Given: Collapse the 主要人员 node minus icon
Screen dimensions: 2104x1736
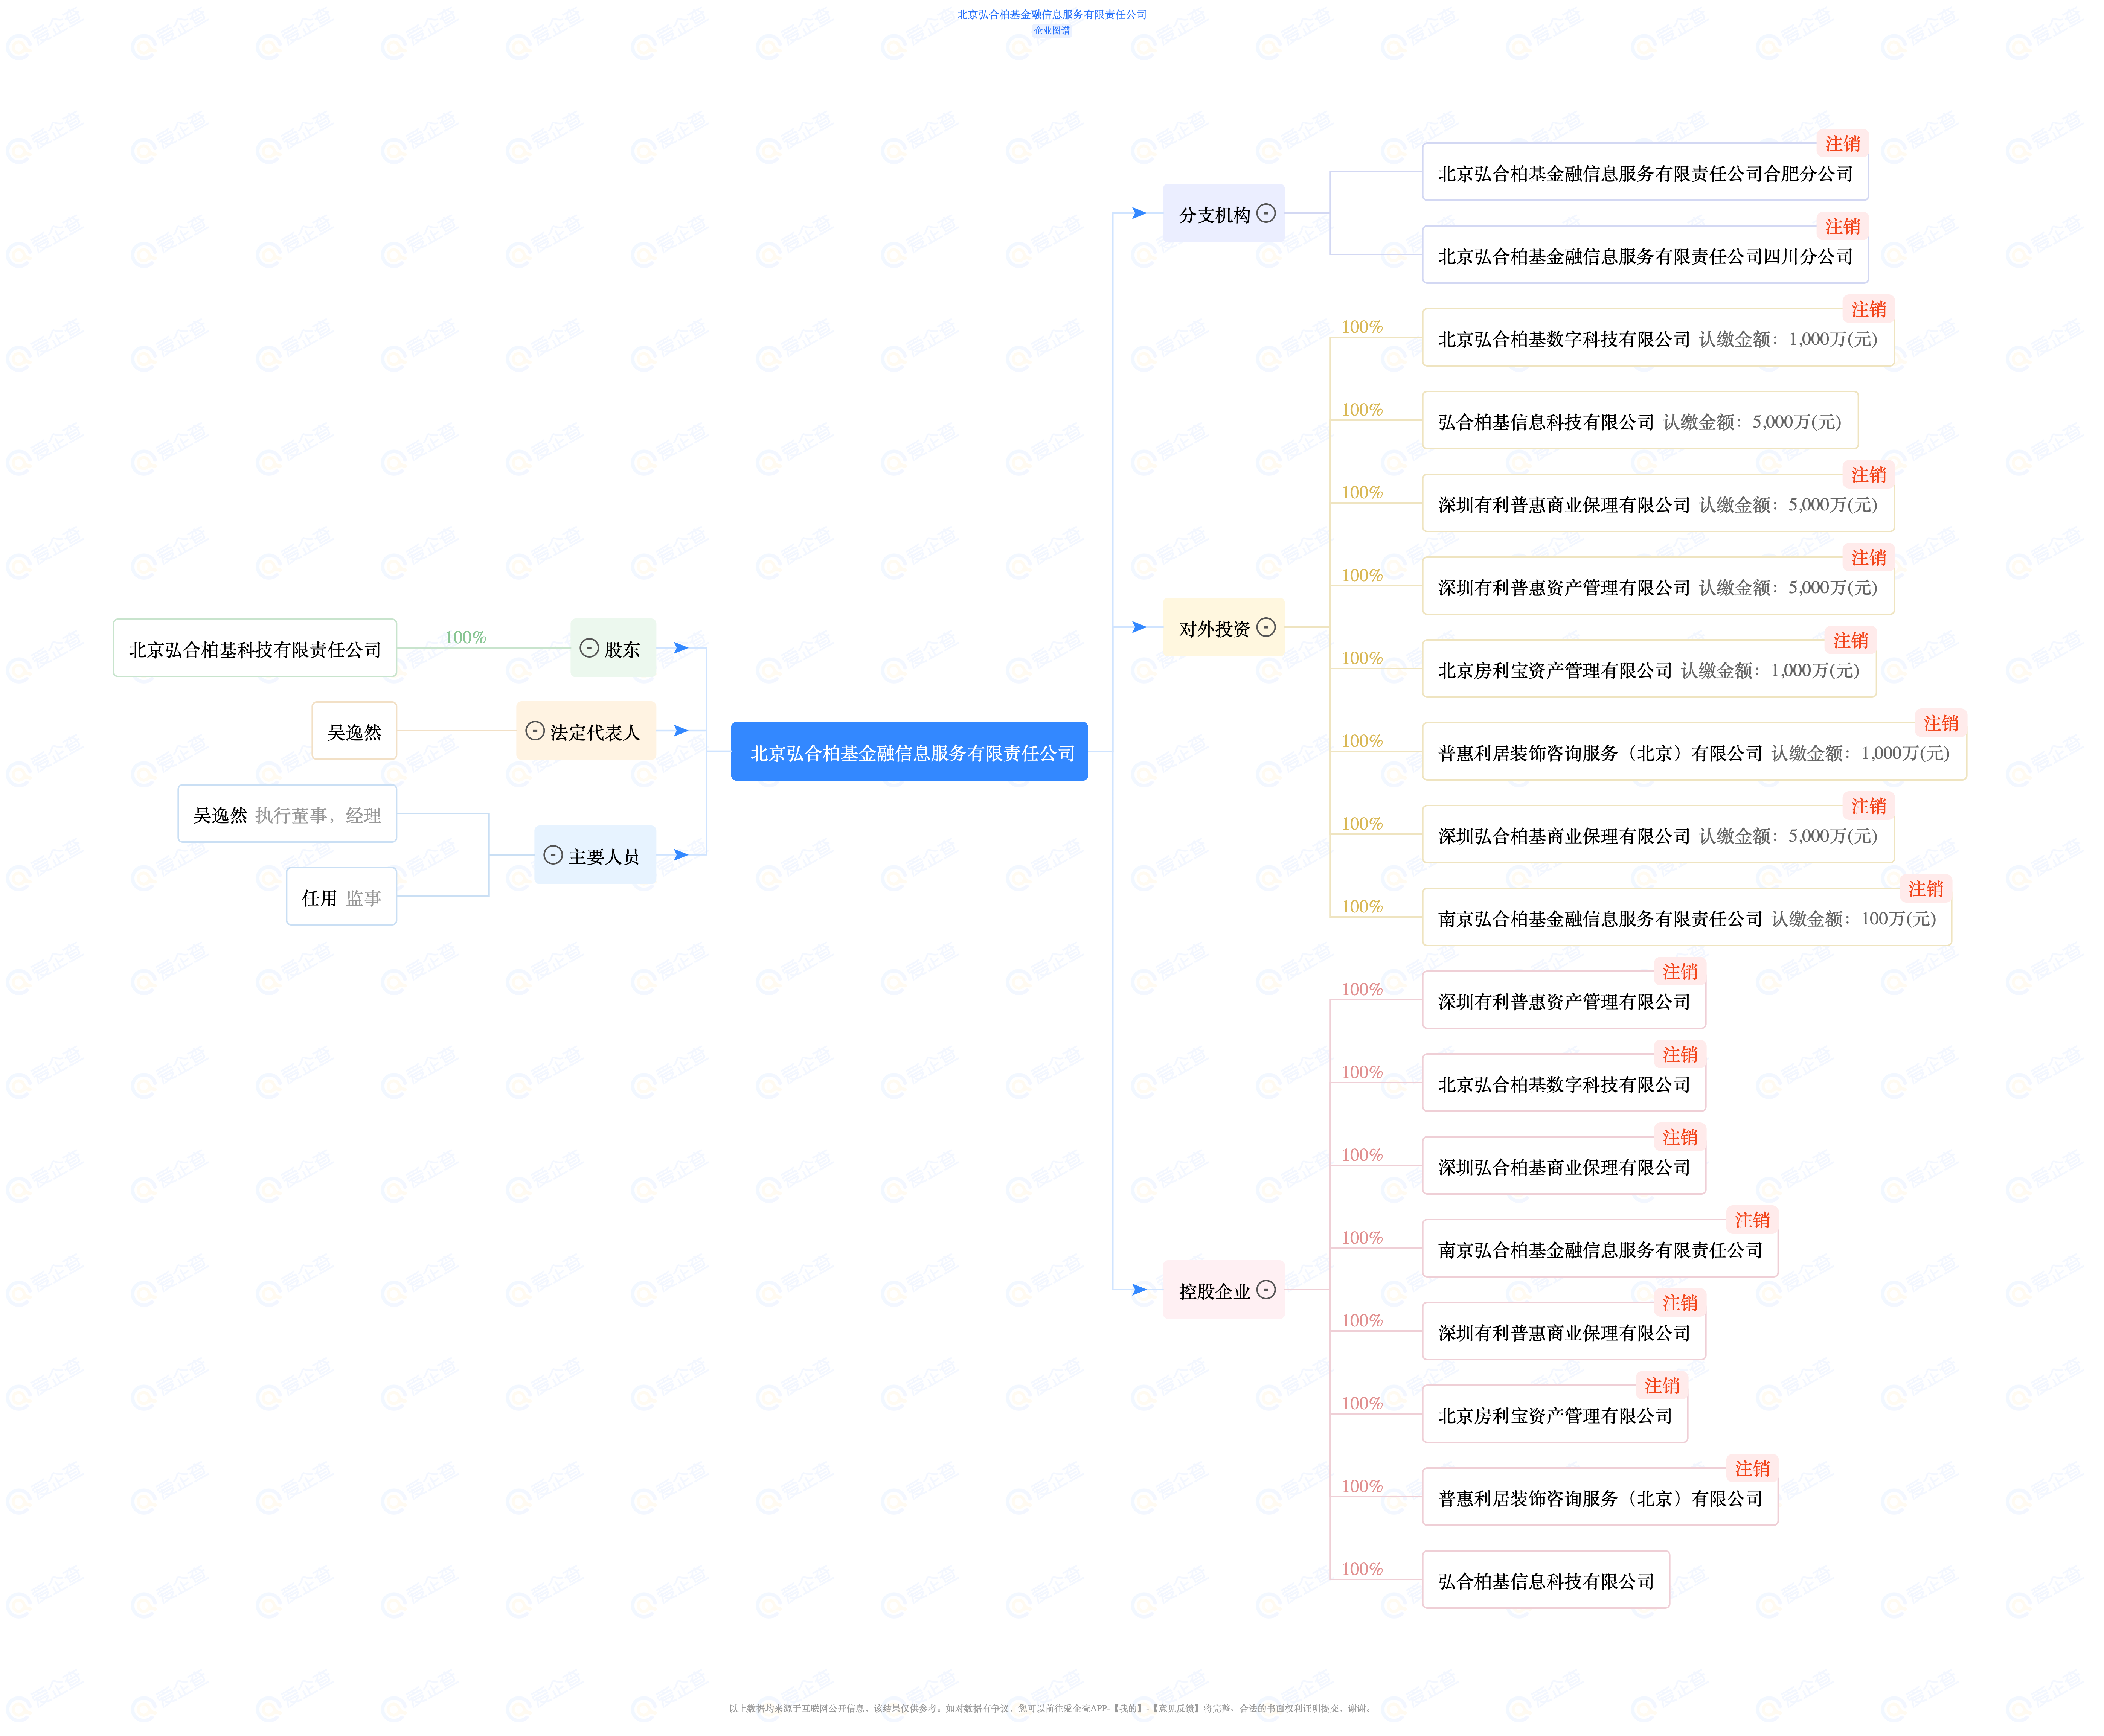Looking at the screenshot, I should point(553,855).
